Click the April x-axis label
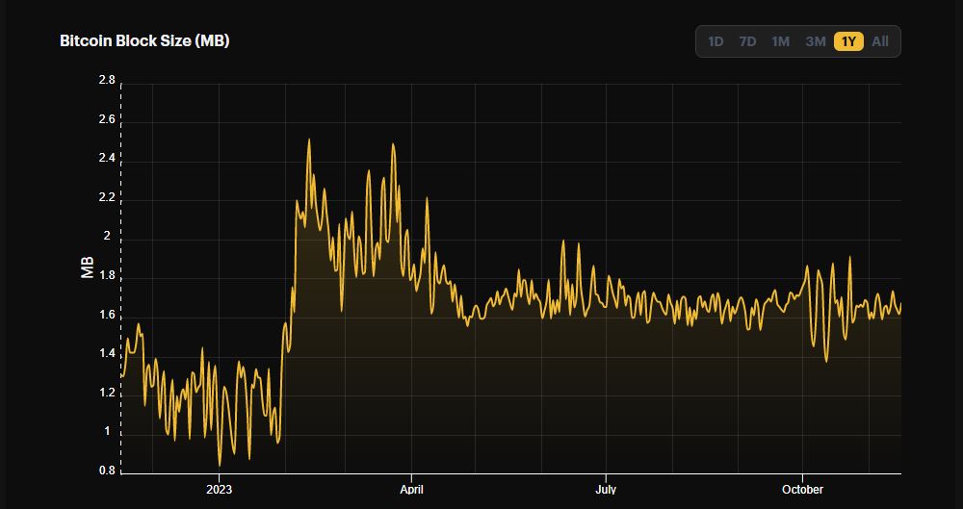963x509 pixels. pyautogui.click(x=411, y=490)
